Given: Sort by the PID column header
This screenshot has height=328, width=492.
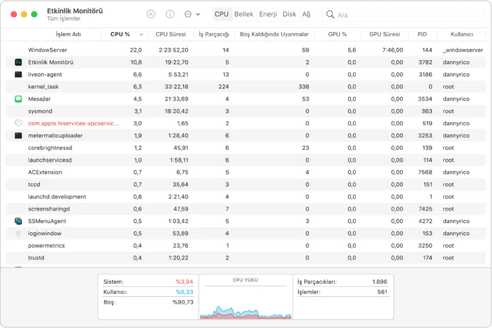Looking at the screenshot, I should pos(422,34).
